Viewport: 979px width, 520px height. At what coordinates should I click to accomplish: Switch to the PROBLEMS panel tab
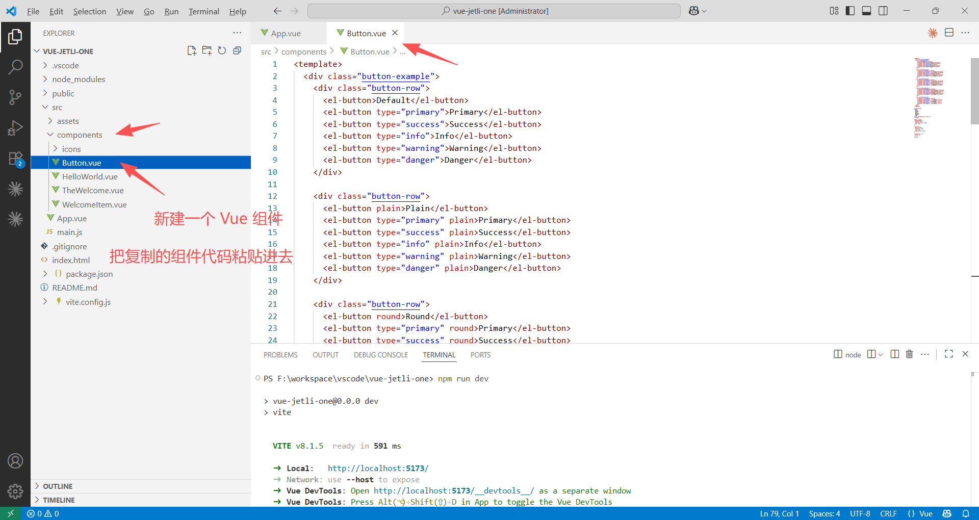[x=280, y=355]
